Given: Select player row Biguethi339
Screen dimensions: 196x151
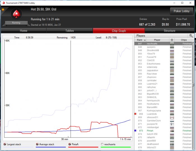Looking at the screenshot, I should coord(163,94).
